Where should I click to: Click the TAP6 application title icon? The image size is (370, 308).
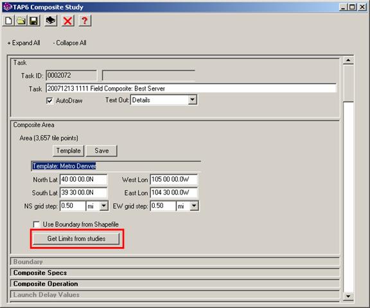(8, 7)
